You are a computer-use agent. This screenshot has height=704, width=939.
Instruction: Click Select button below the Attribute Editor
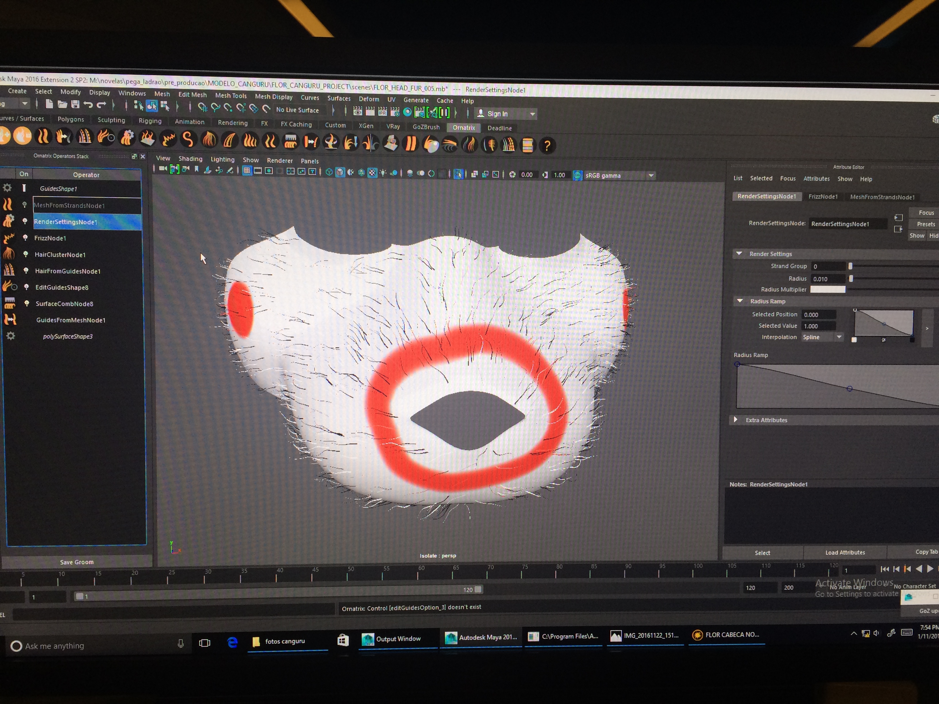tap(762, 553)
